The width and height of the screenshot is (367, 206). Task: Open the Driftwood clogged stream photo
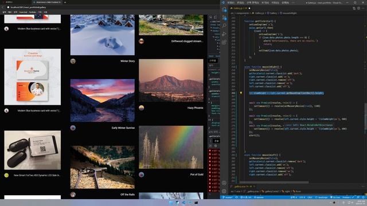pyautogui.click(x=171, y=25)
